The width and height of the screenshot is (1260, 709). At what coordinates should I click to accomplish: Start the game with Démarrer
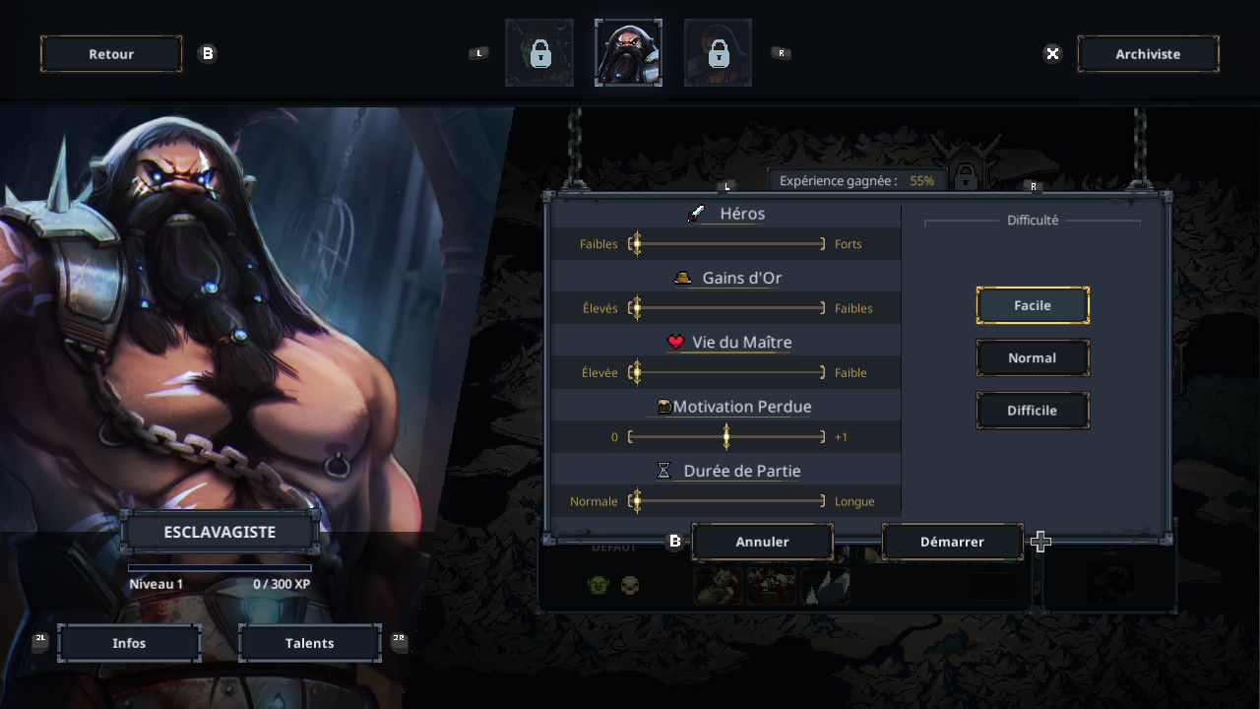click(x=952, y=542)
